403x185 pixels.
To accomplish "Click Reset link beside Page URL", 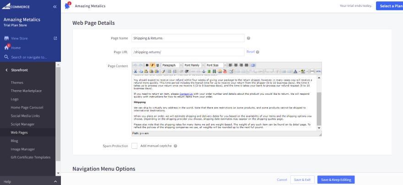I will [x=251, y=52].
